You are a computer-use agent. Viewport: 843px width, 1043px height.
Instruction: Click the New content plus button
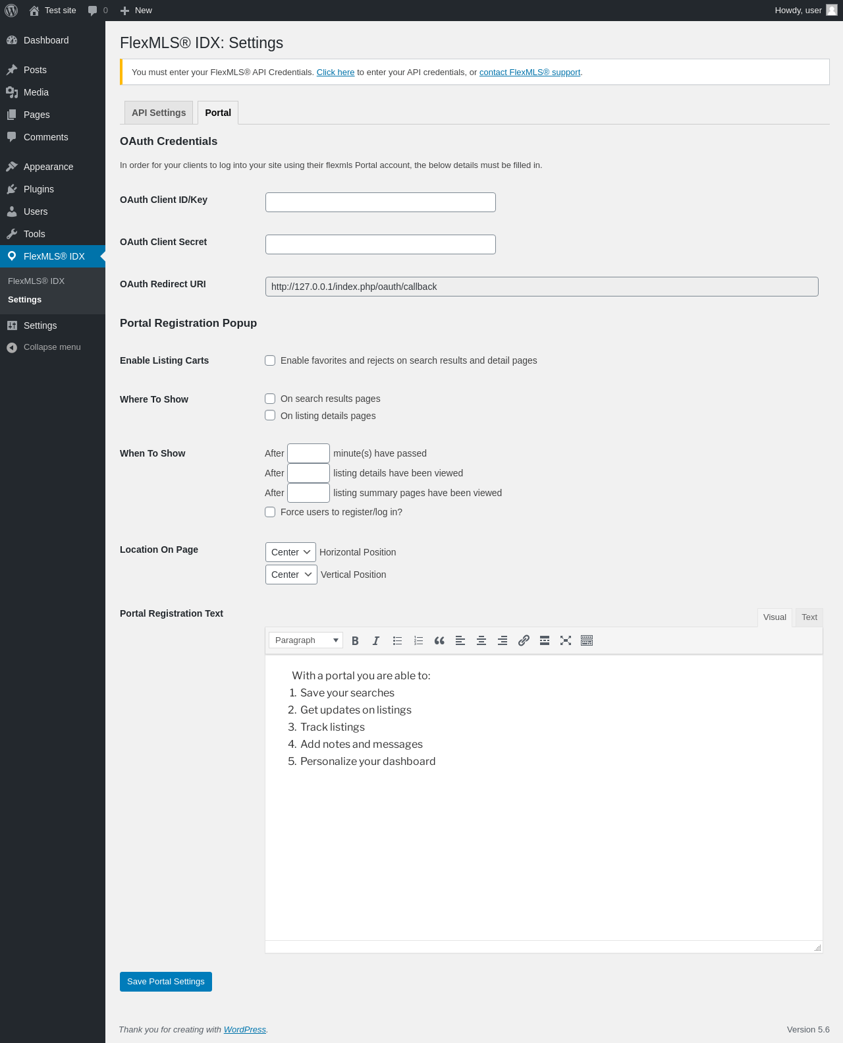pos(136,11)
